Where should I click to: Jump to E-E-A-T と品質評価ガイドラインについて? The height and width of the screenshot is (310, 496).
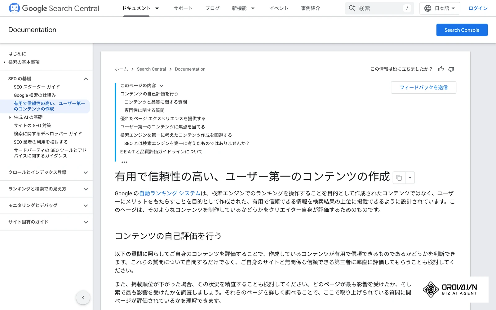[x=161, y=152]
